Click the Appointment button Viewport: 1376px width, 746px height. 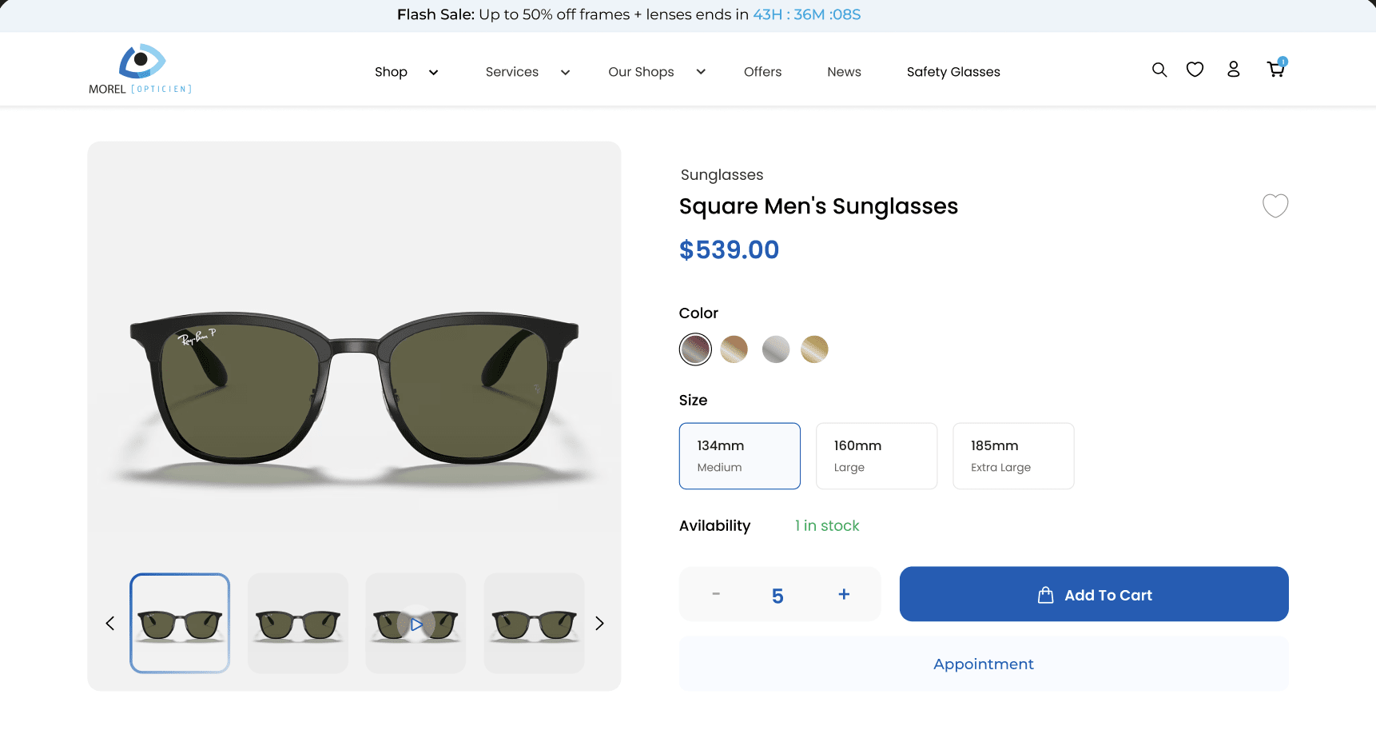point(983,664)
